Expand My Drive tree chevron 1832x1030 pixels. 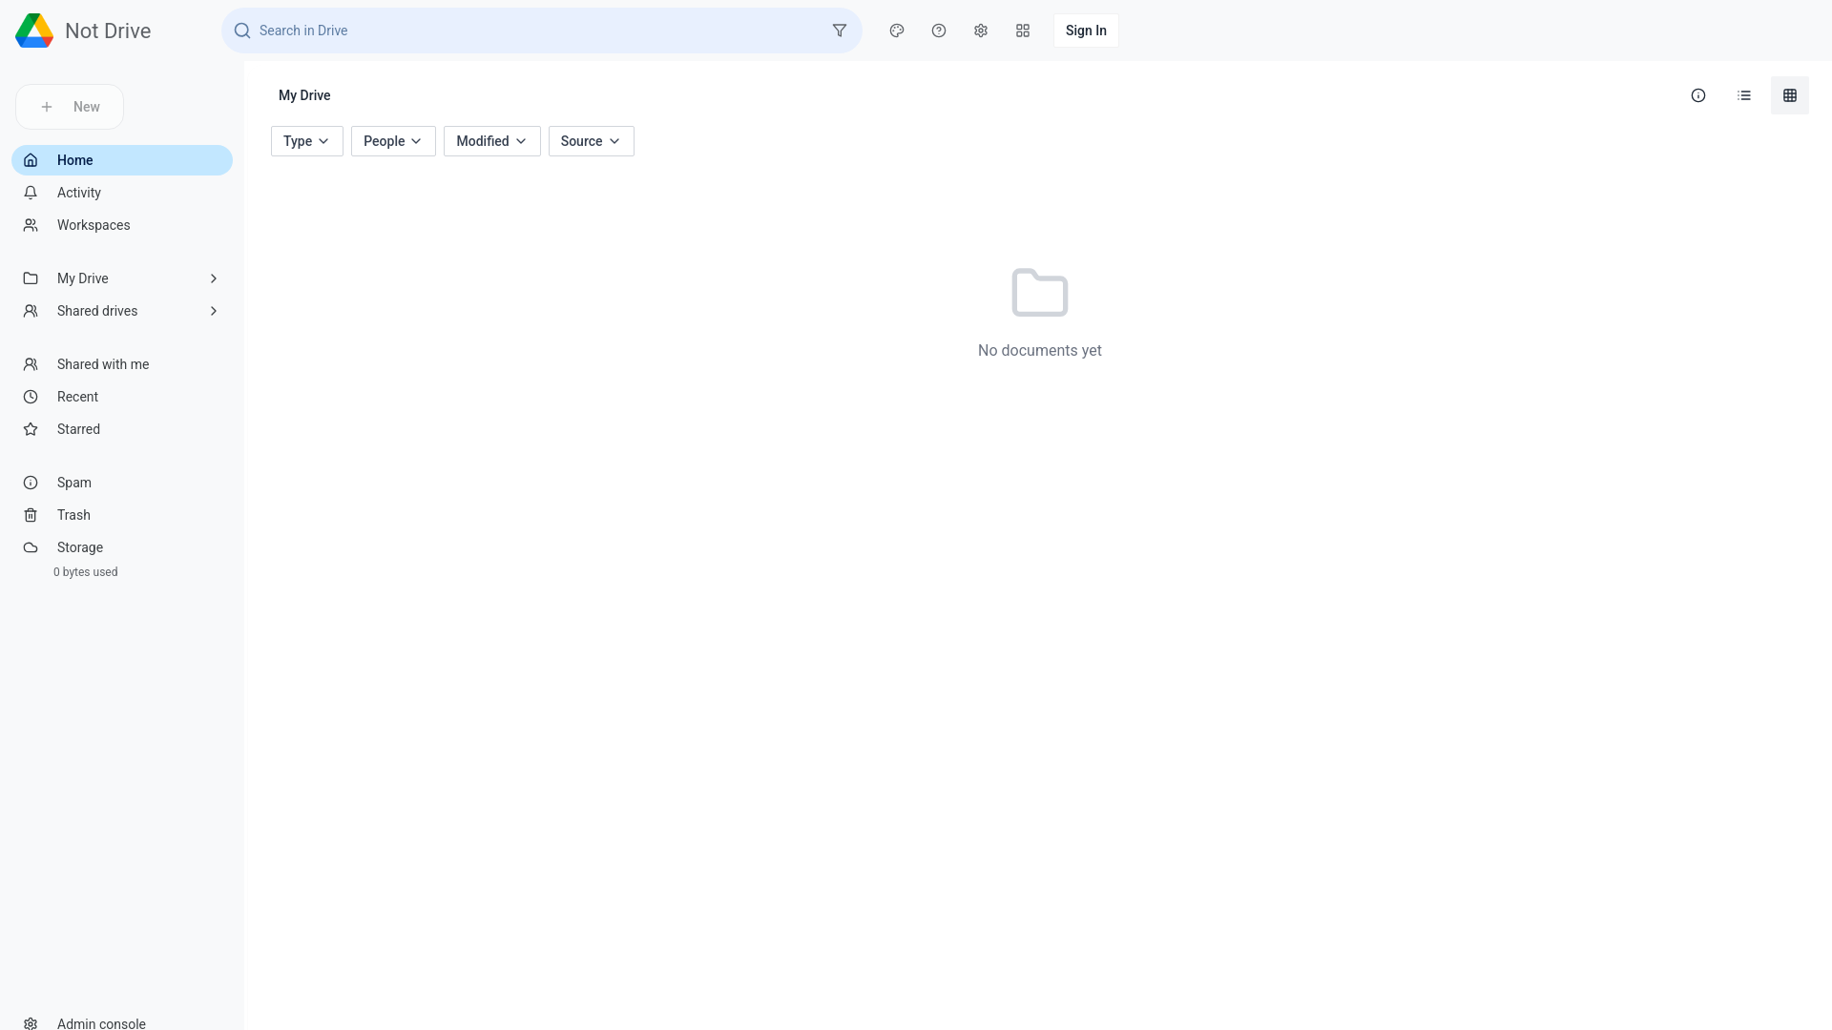(214, 278)
